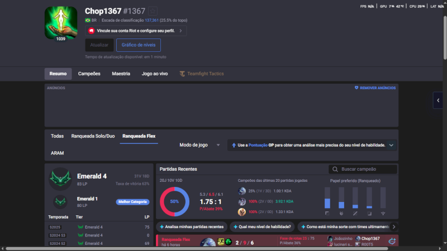The width and height of the screenshot is (447, 251).
Task: Click the top lane role icon
Action: 327,213
